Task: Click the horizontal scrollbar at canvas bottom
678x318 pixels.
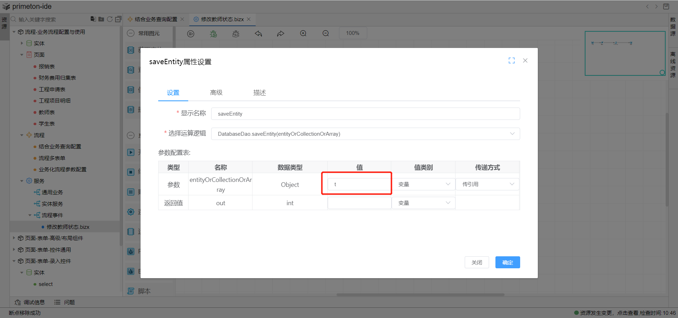Action: (x=420, y=295)
